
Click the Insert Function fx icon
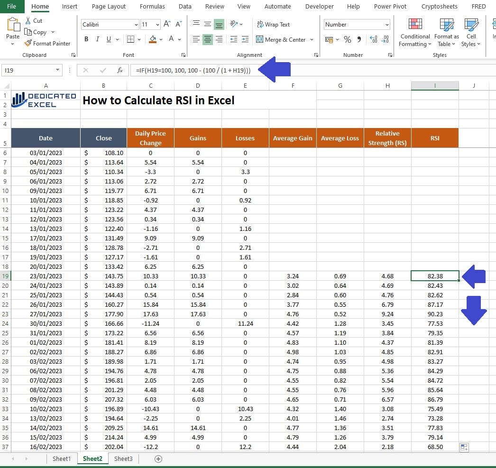(120, 70)
